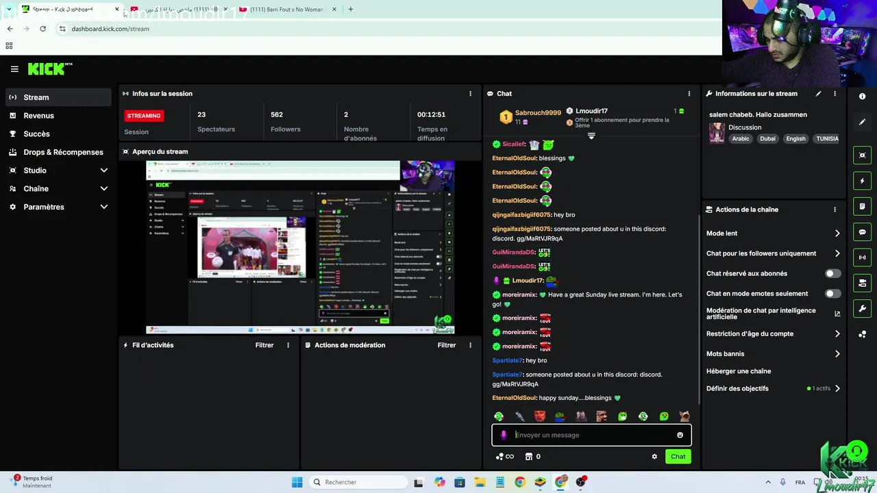
Task: Click the Dubai tag
Action: (767, 138)
